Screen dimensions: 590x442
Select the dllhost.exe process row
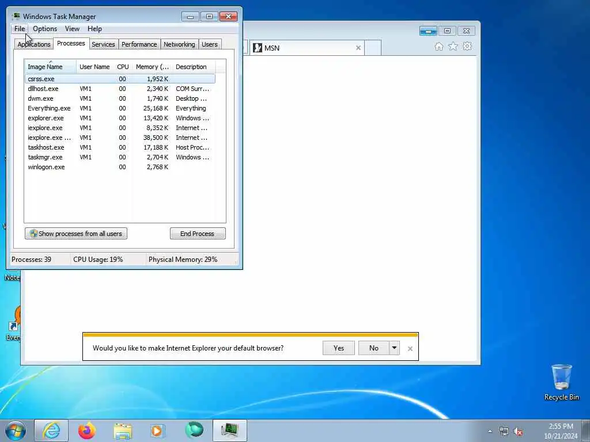[120, 89]
